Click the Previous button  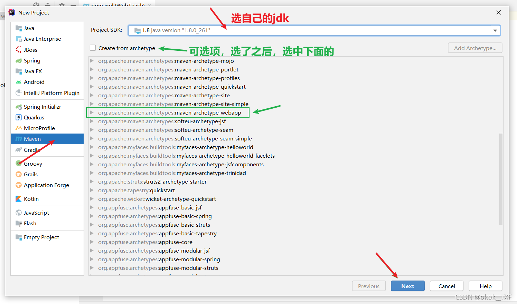click(x=369, y=286)
